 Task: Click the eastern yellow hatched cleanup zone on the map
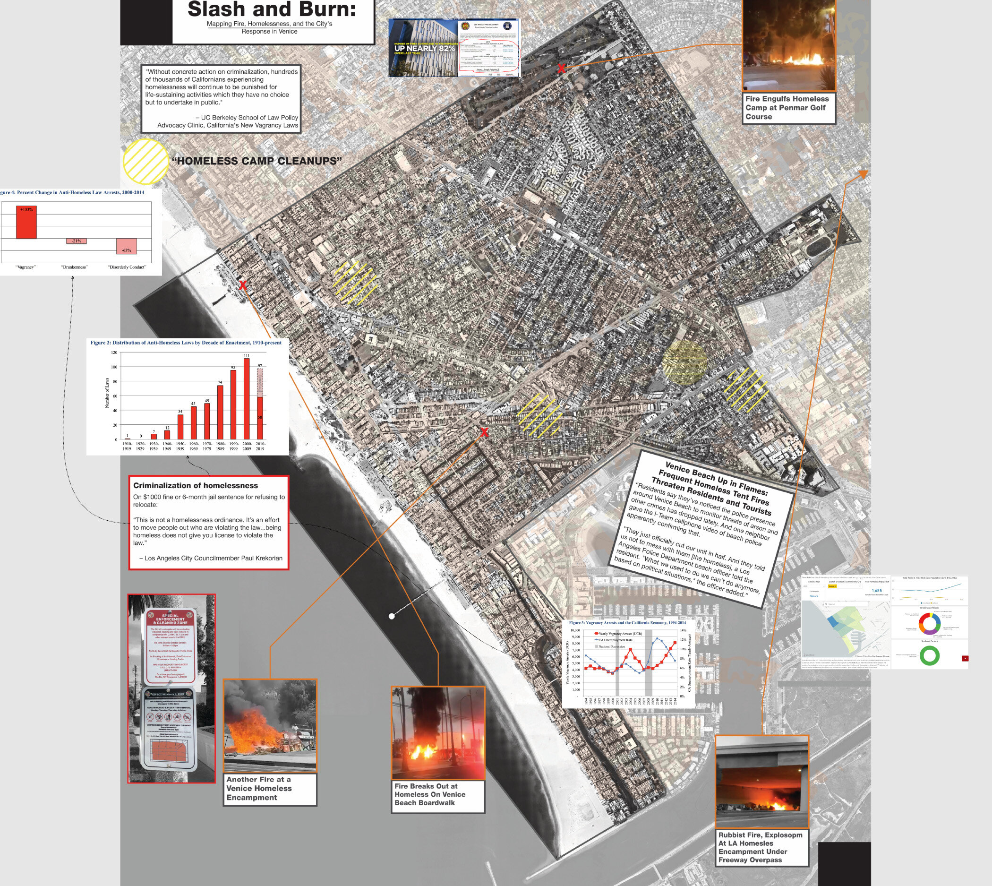[747, 389]
